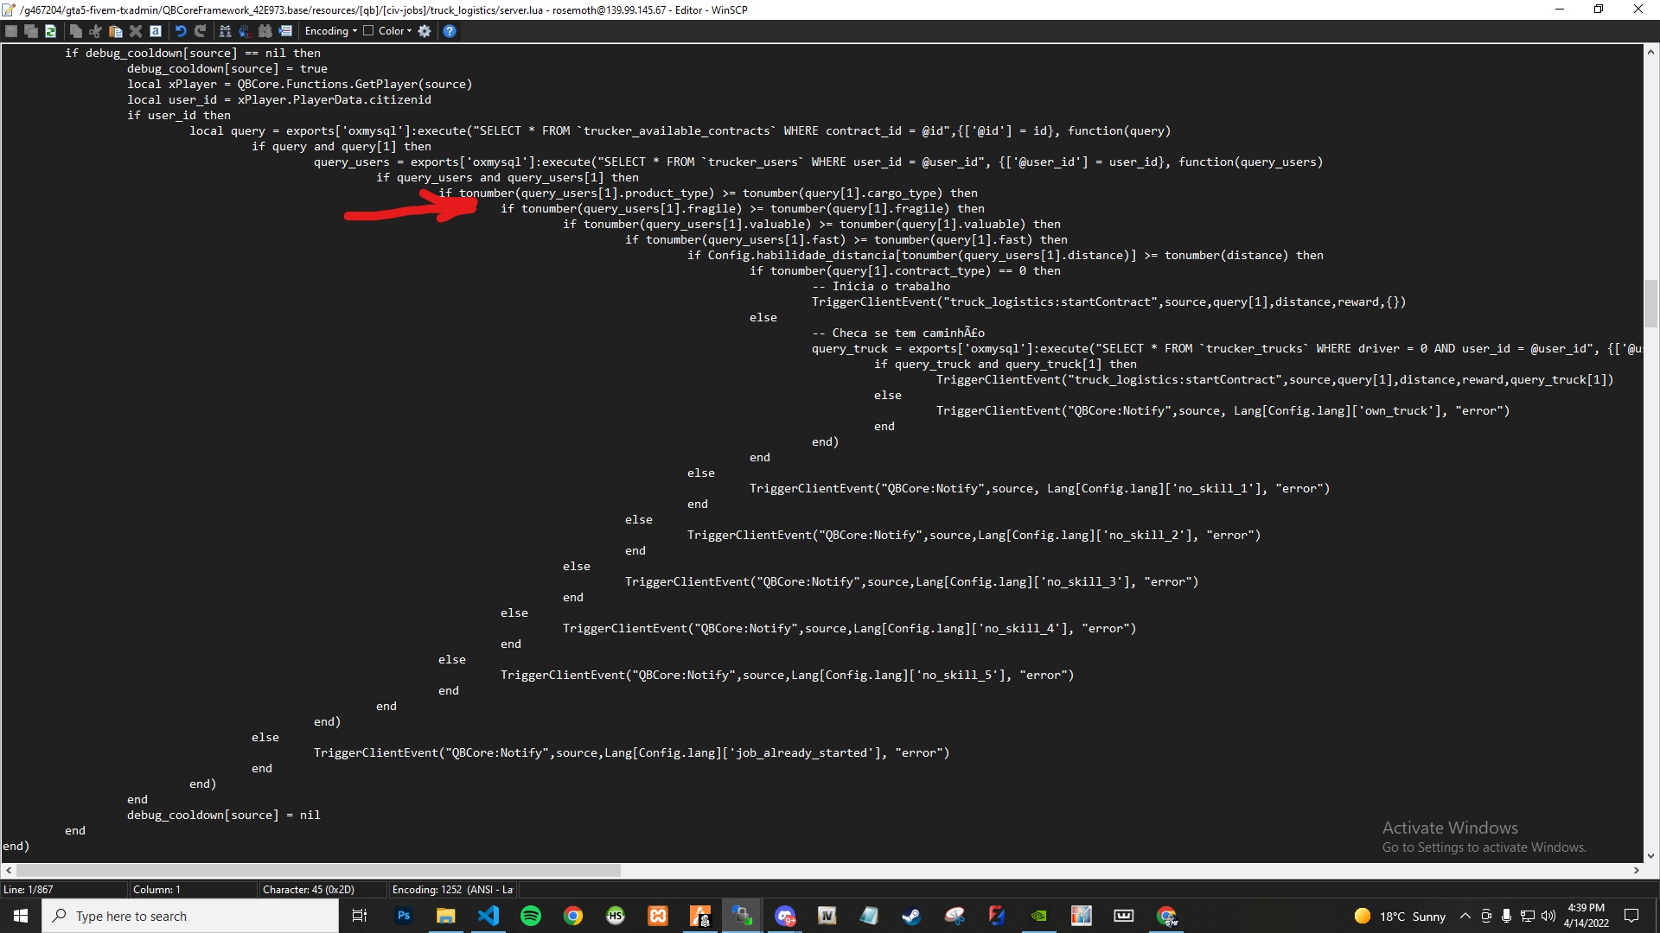This screenshot has width=1660, height=933.
Task: Click the vertical scrollbar thumb
Action: point(1650,303)
